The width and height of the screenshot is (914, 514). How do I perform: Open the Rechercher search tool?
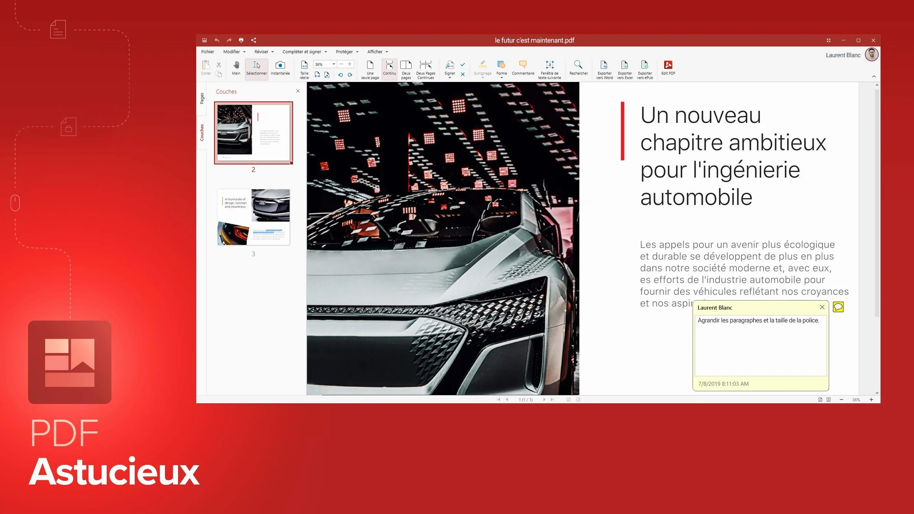(578, 68)
